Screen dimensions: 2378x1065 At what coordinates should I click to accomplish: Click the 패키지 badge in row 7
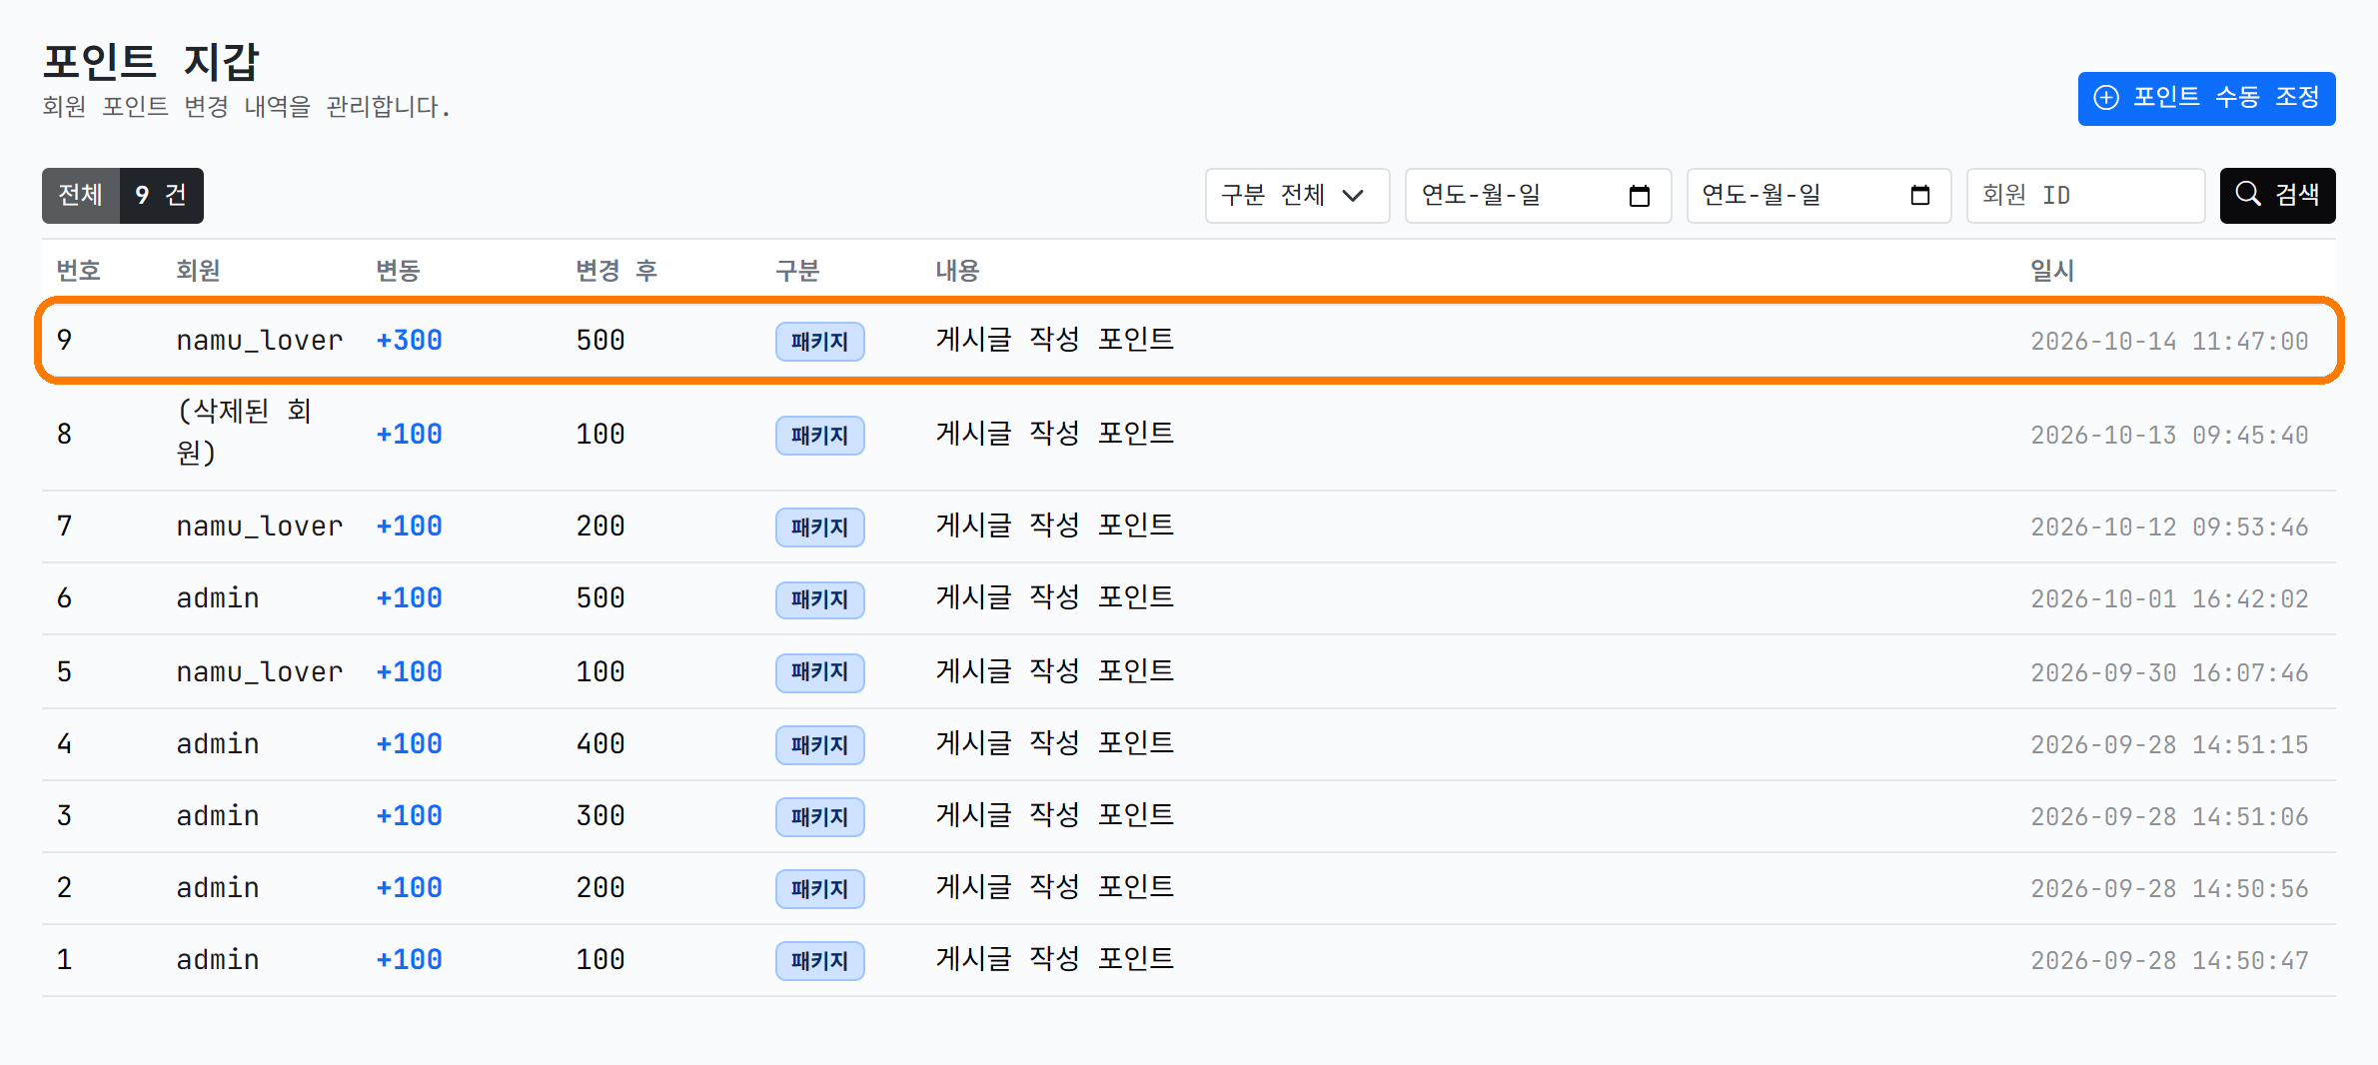[819, 528]
